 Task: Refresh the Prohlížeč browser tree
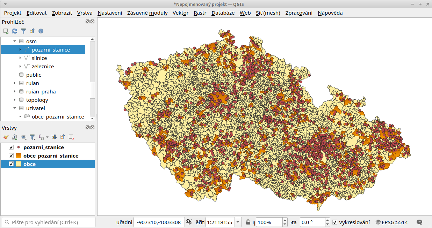click(x=15, y=31)
